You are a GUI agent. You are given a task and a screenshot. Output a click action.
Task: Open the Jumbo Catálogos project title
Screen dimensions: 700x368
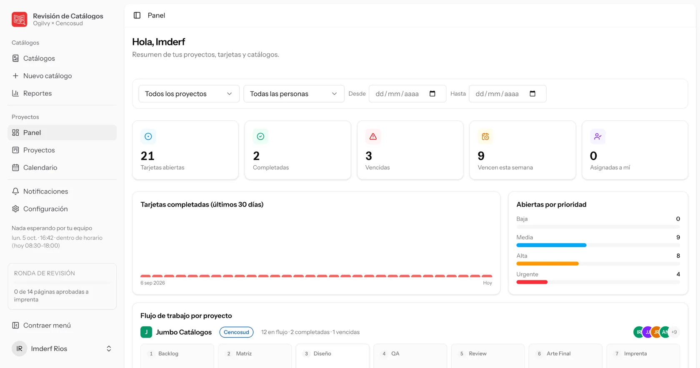(184, 332)
